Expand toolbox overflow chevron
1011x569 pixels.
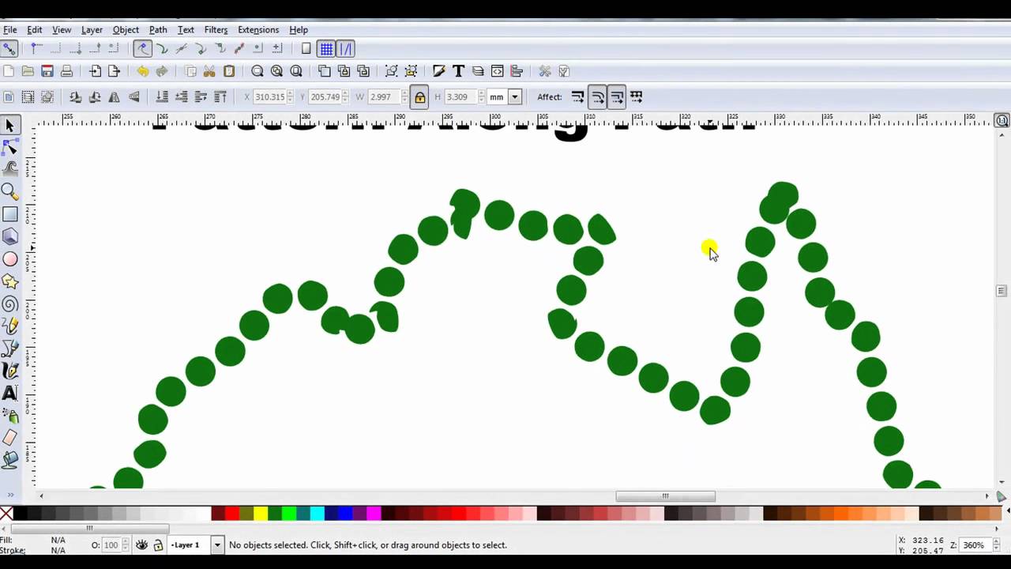[10, 496]
